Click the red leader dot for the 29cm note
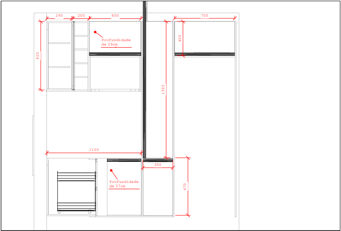341x231 pixels. [x=95, y=32]
